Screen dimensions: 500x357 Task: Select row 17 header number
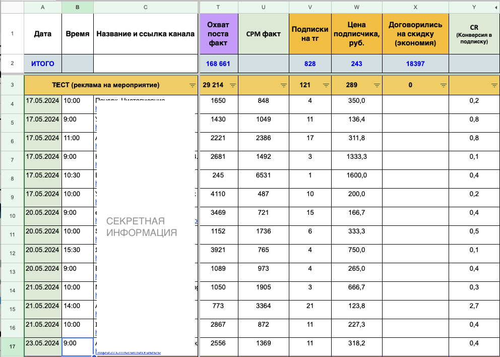(12, 346)
